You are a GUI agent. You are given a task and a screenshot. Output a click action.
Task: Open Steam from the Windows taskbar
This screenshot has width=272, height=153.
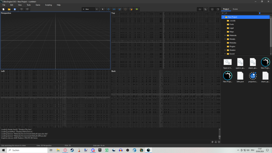tap(73, 150)
